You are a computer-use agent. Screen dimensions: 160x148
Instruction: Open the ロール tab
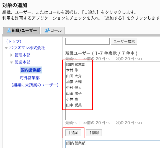(53, 30)
